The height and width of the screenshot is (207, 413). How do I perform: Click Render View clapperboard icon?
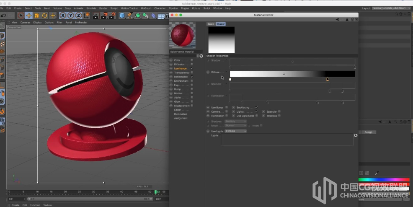[x=96, y=16]
